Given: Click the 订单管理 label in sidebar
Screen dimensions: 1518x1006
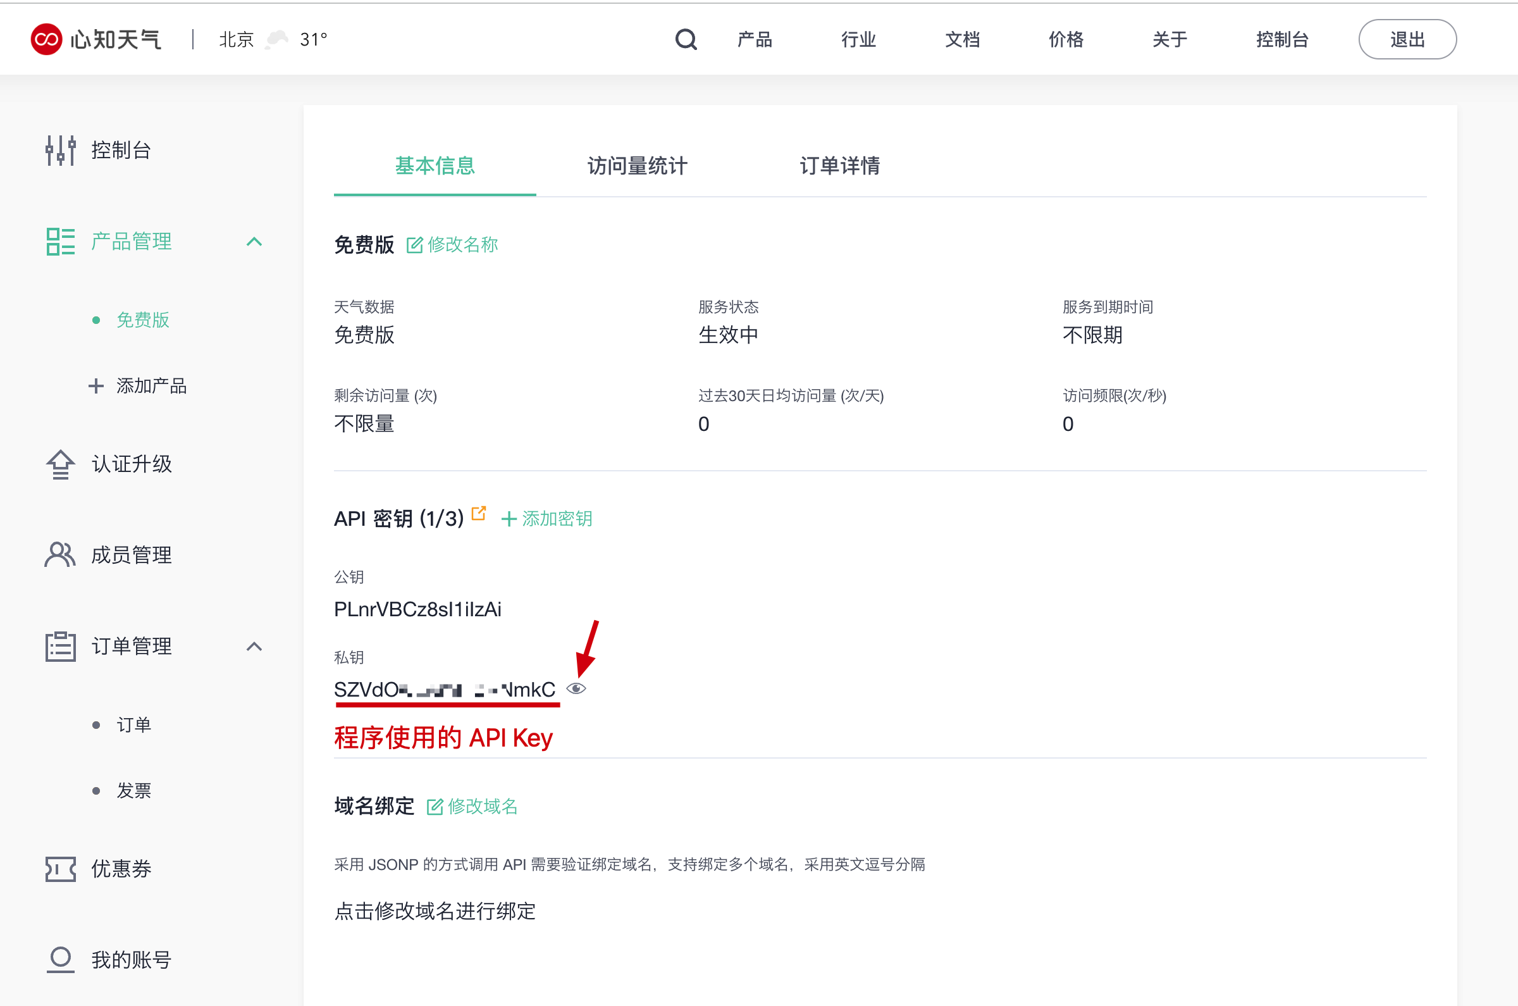Looking at the screenshot, I should (132, 645).
